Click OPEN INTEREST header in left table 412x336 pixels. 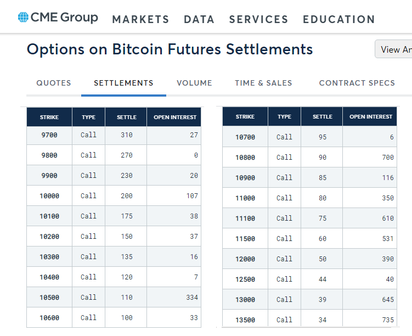tap(175, 117)
